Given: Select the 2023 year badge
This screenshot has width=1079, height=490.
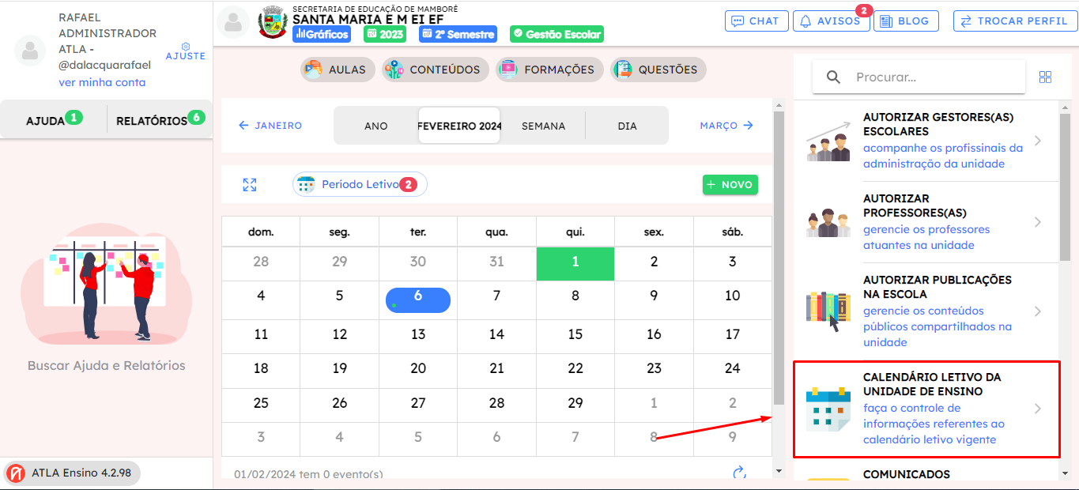Looking at the screenshot, I should click(x=384, y=34).
